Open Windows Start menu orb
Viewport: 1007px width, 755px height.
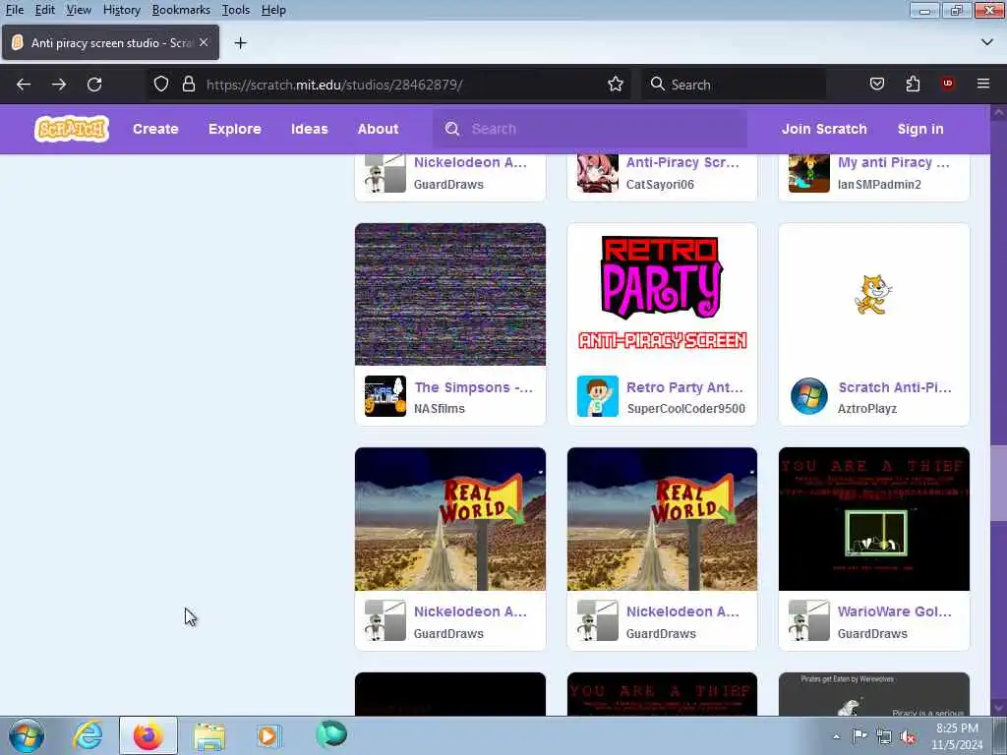tap(27, 735)
